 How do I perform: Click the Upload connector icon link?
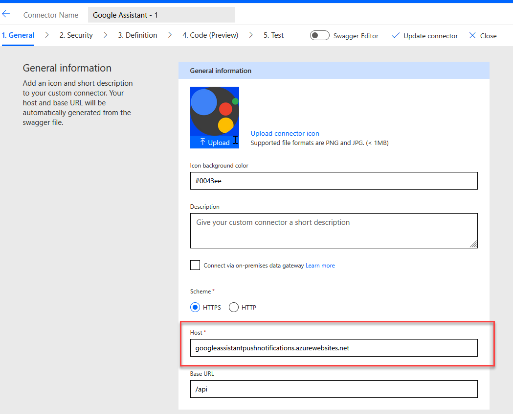285,133
